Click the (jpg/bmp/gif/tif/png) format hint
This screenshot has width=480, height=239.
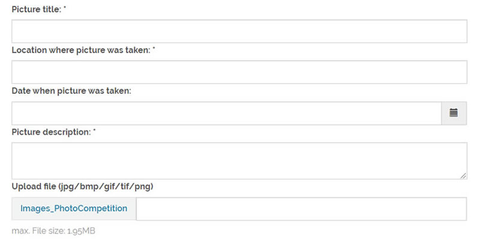click(106, 187)
